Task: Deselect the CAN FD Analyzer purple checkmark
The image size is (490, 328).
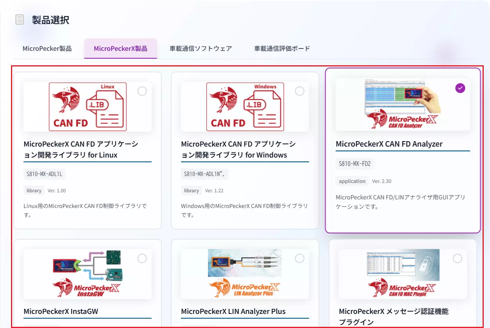Action: coord(460,88)
